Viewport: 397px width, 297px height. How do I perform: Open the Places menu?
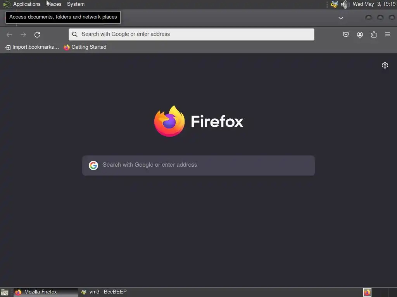54,4
